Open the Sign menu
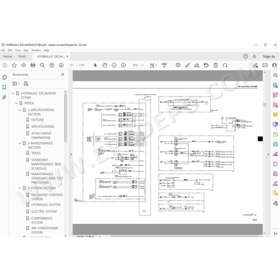 (26, 50)
